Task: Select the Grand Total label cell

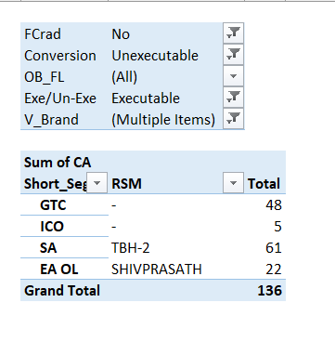Action: click(x=65, y=290)
